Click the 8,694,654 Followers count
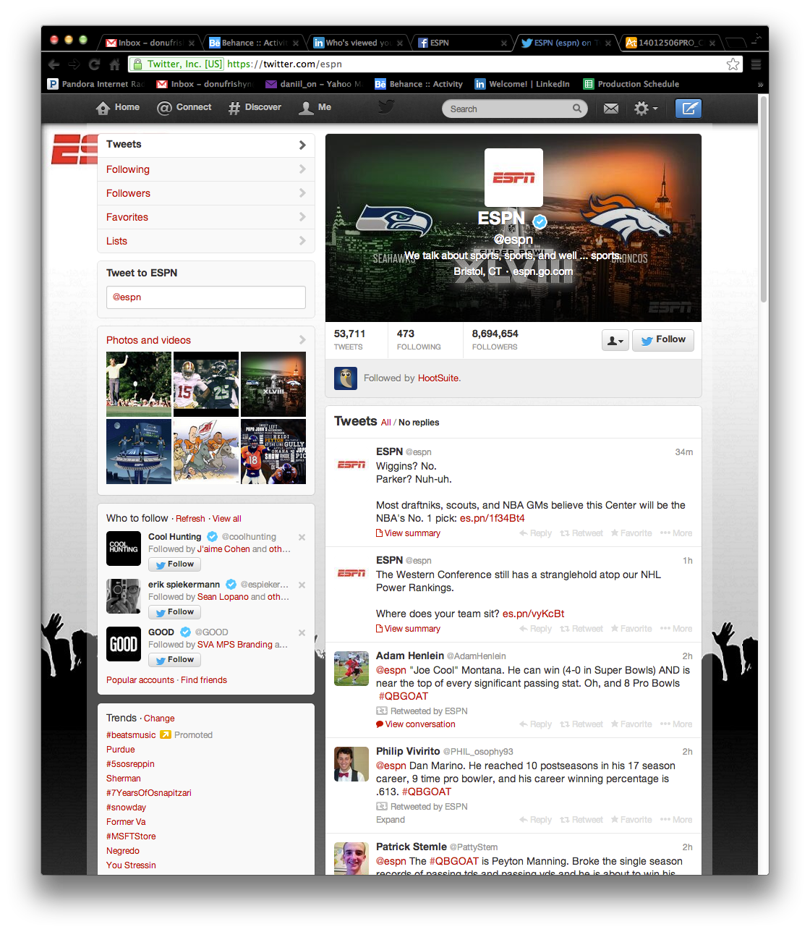 pyautogui.click(x=495, y=339)
